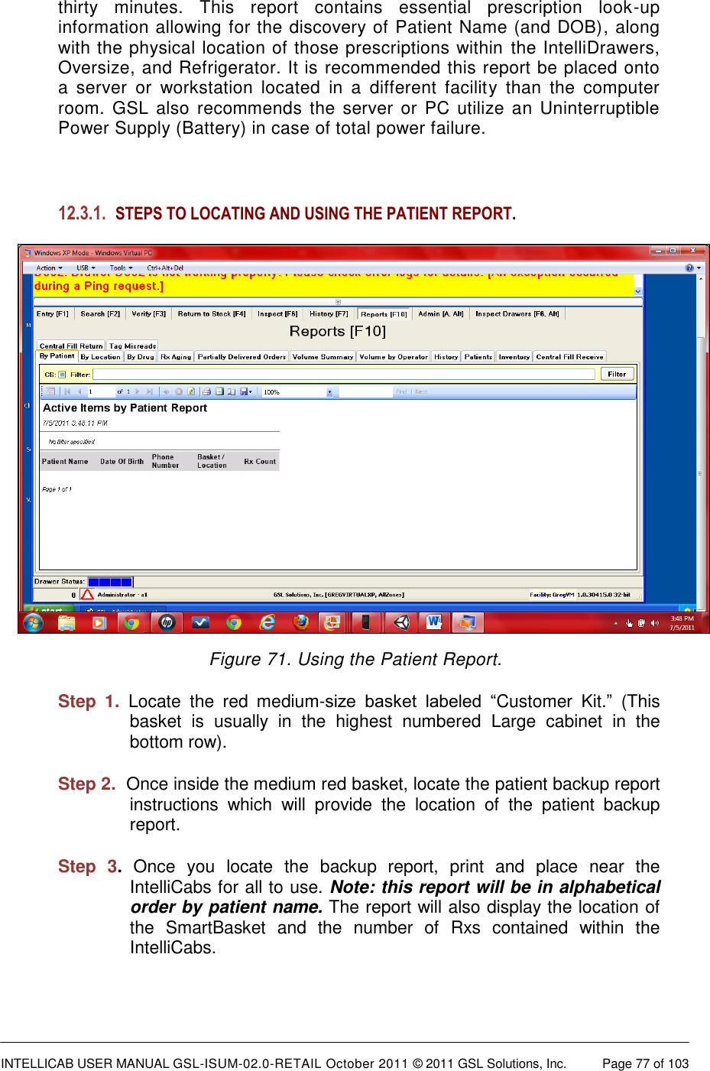Go back using the report navigation back arrow
The width and height of the screenshot is (710, 1071).
tap(167, 391)
